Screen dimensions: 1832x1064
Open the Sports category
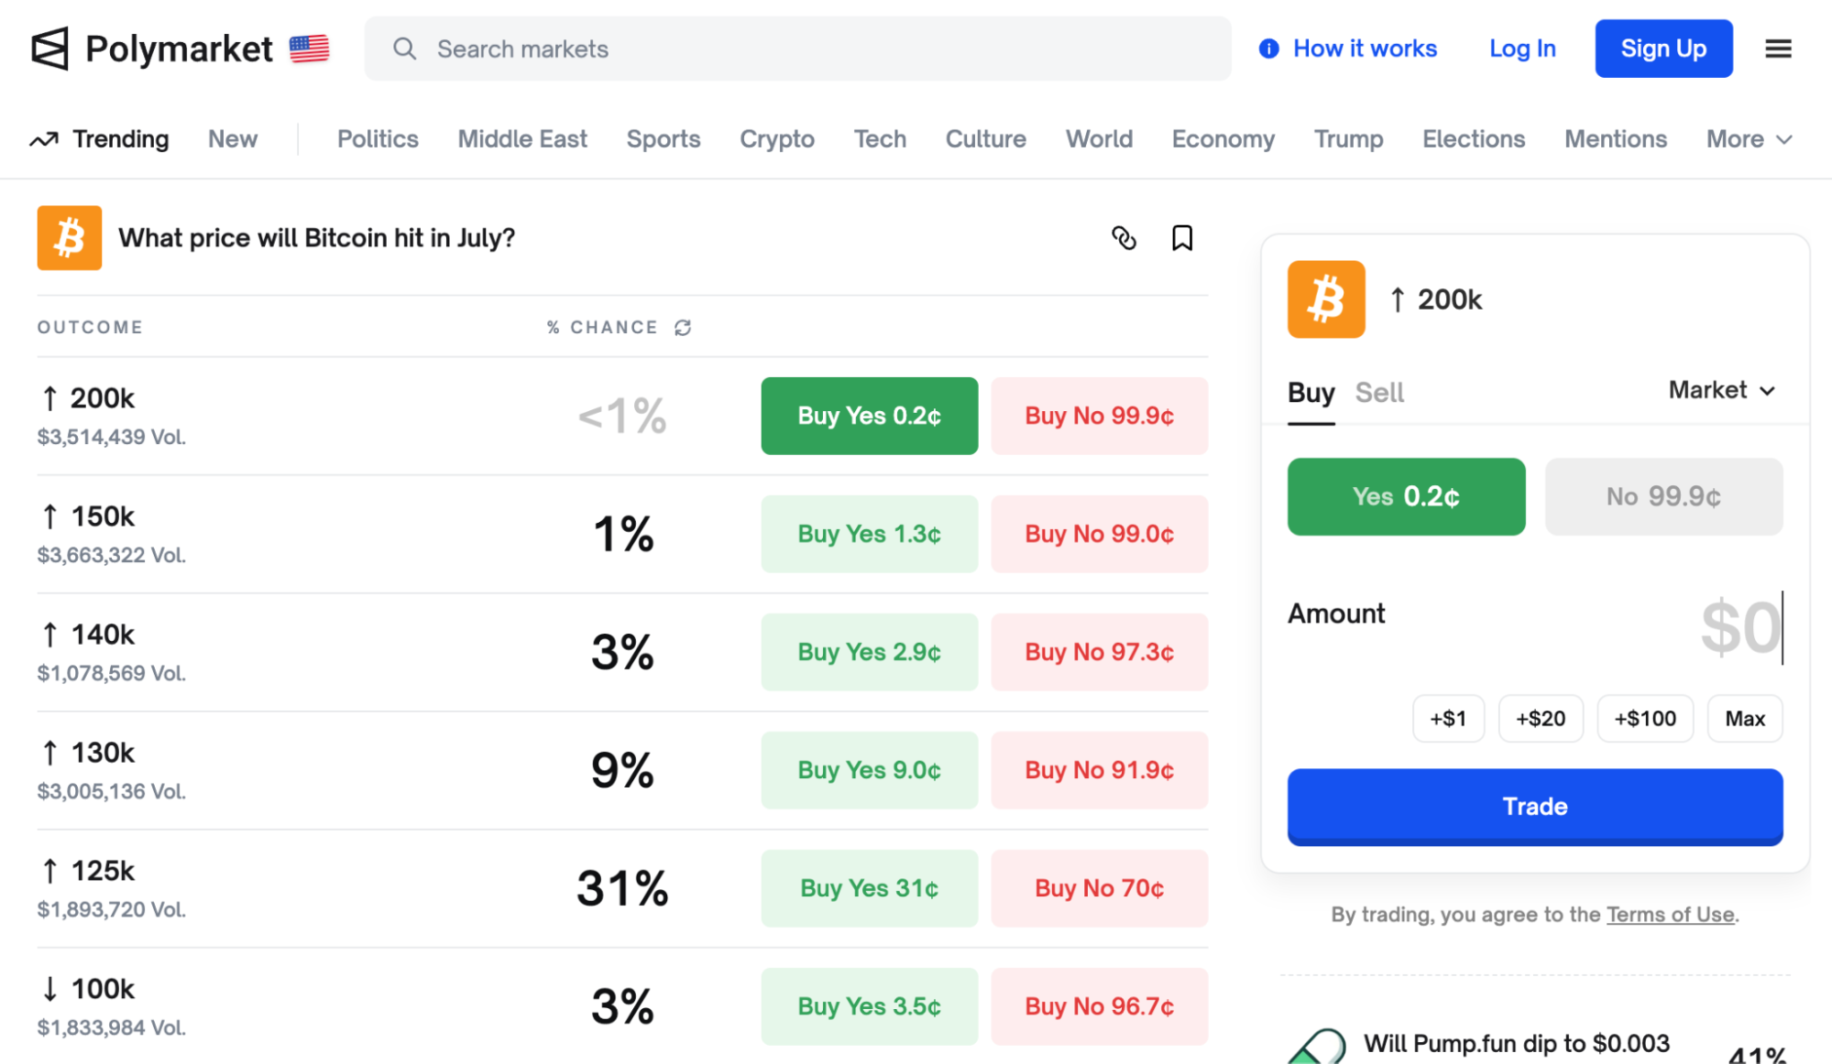click(664, 139)
